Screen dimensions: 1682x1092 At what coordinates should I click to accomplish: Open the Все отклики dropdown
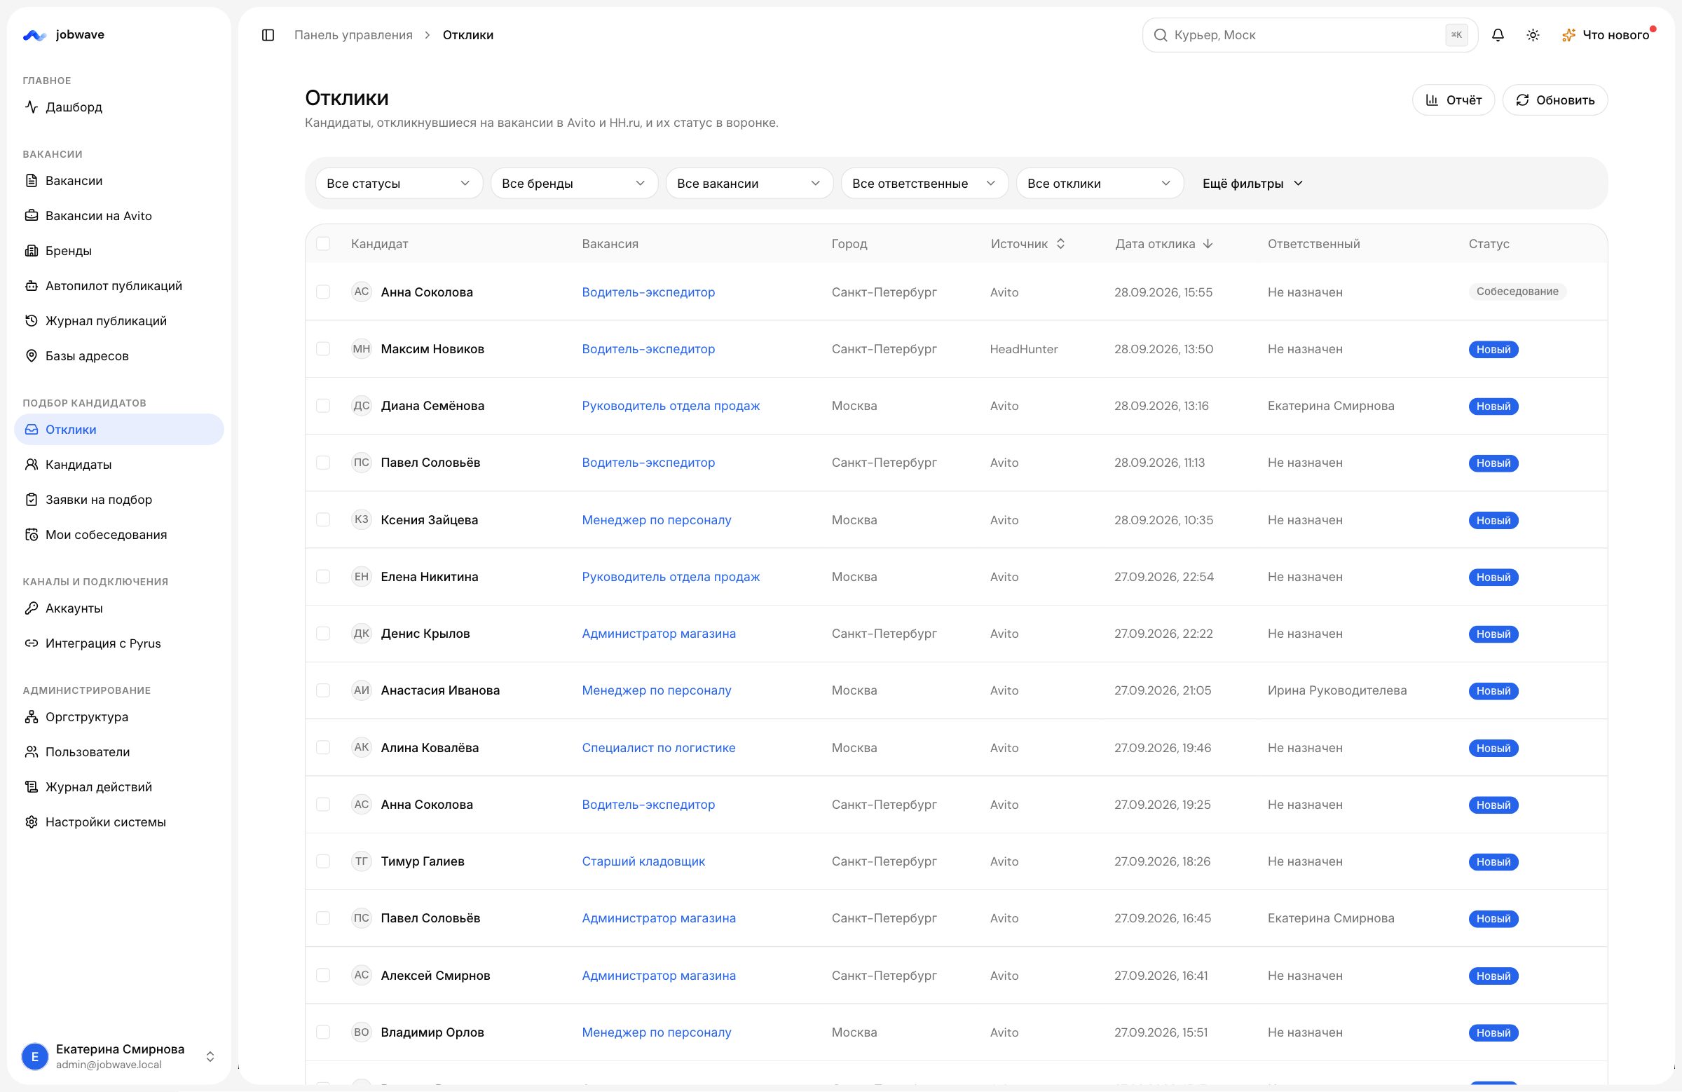[1100, 183]
